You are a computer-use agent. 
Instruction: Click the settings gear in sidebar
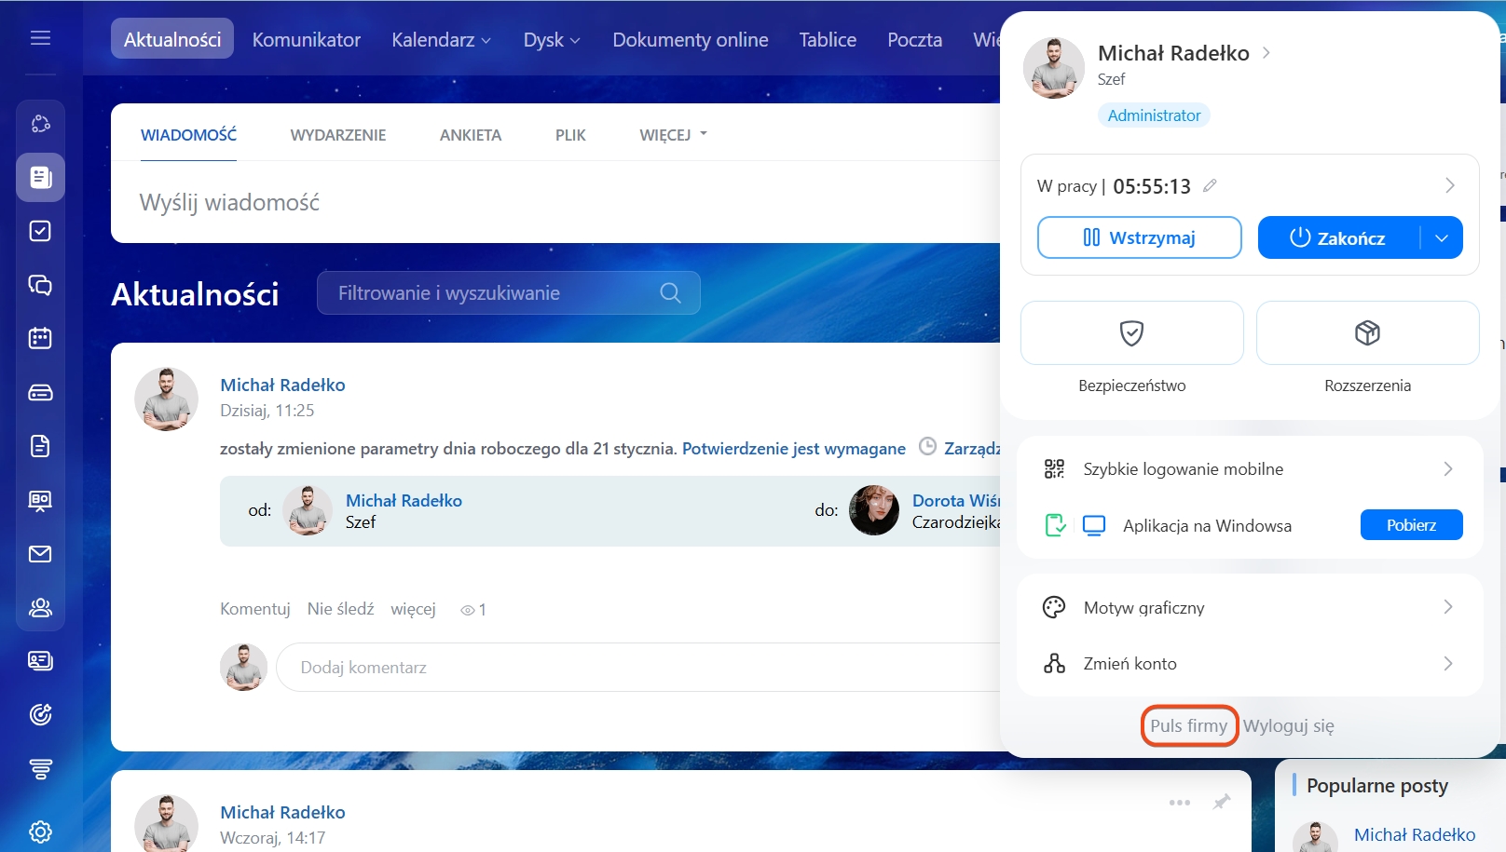click(x=40, y=832)
